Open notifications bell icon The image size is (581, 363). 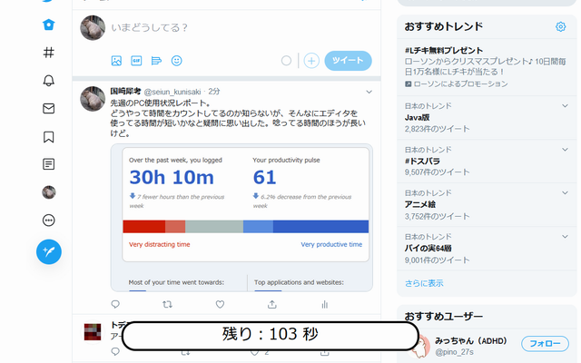pos(48,81)
